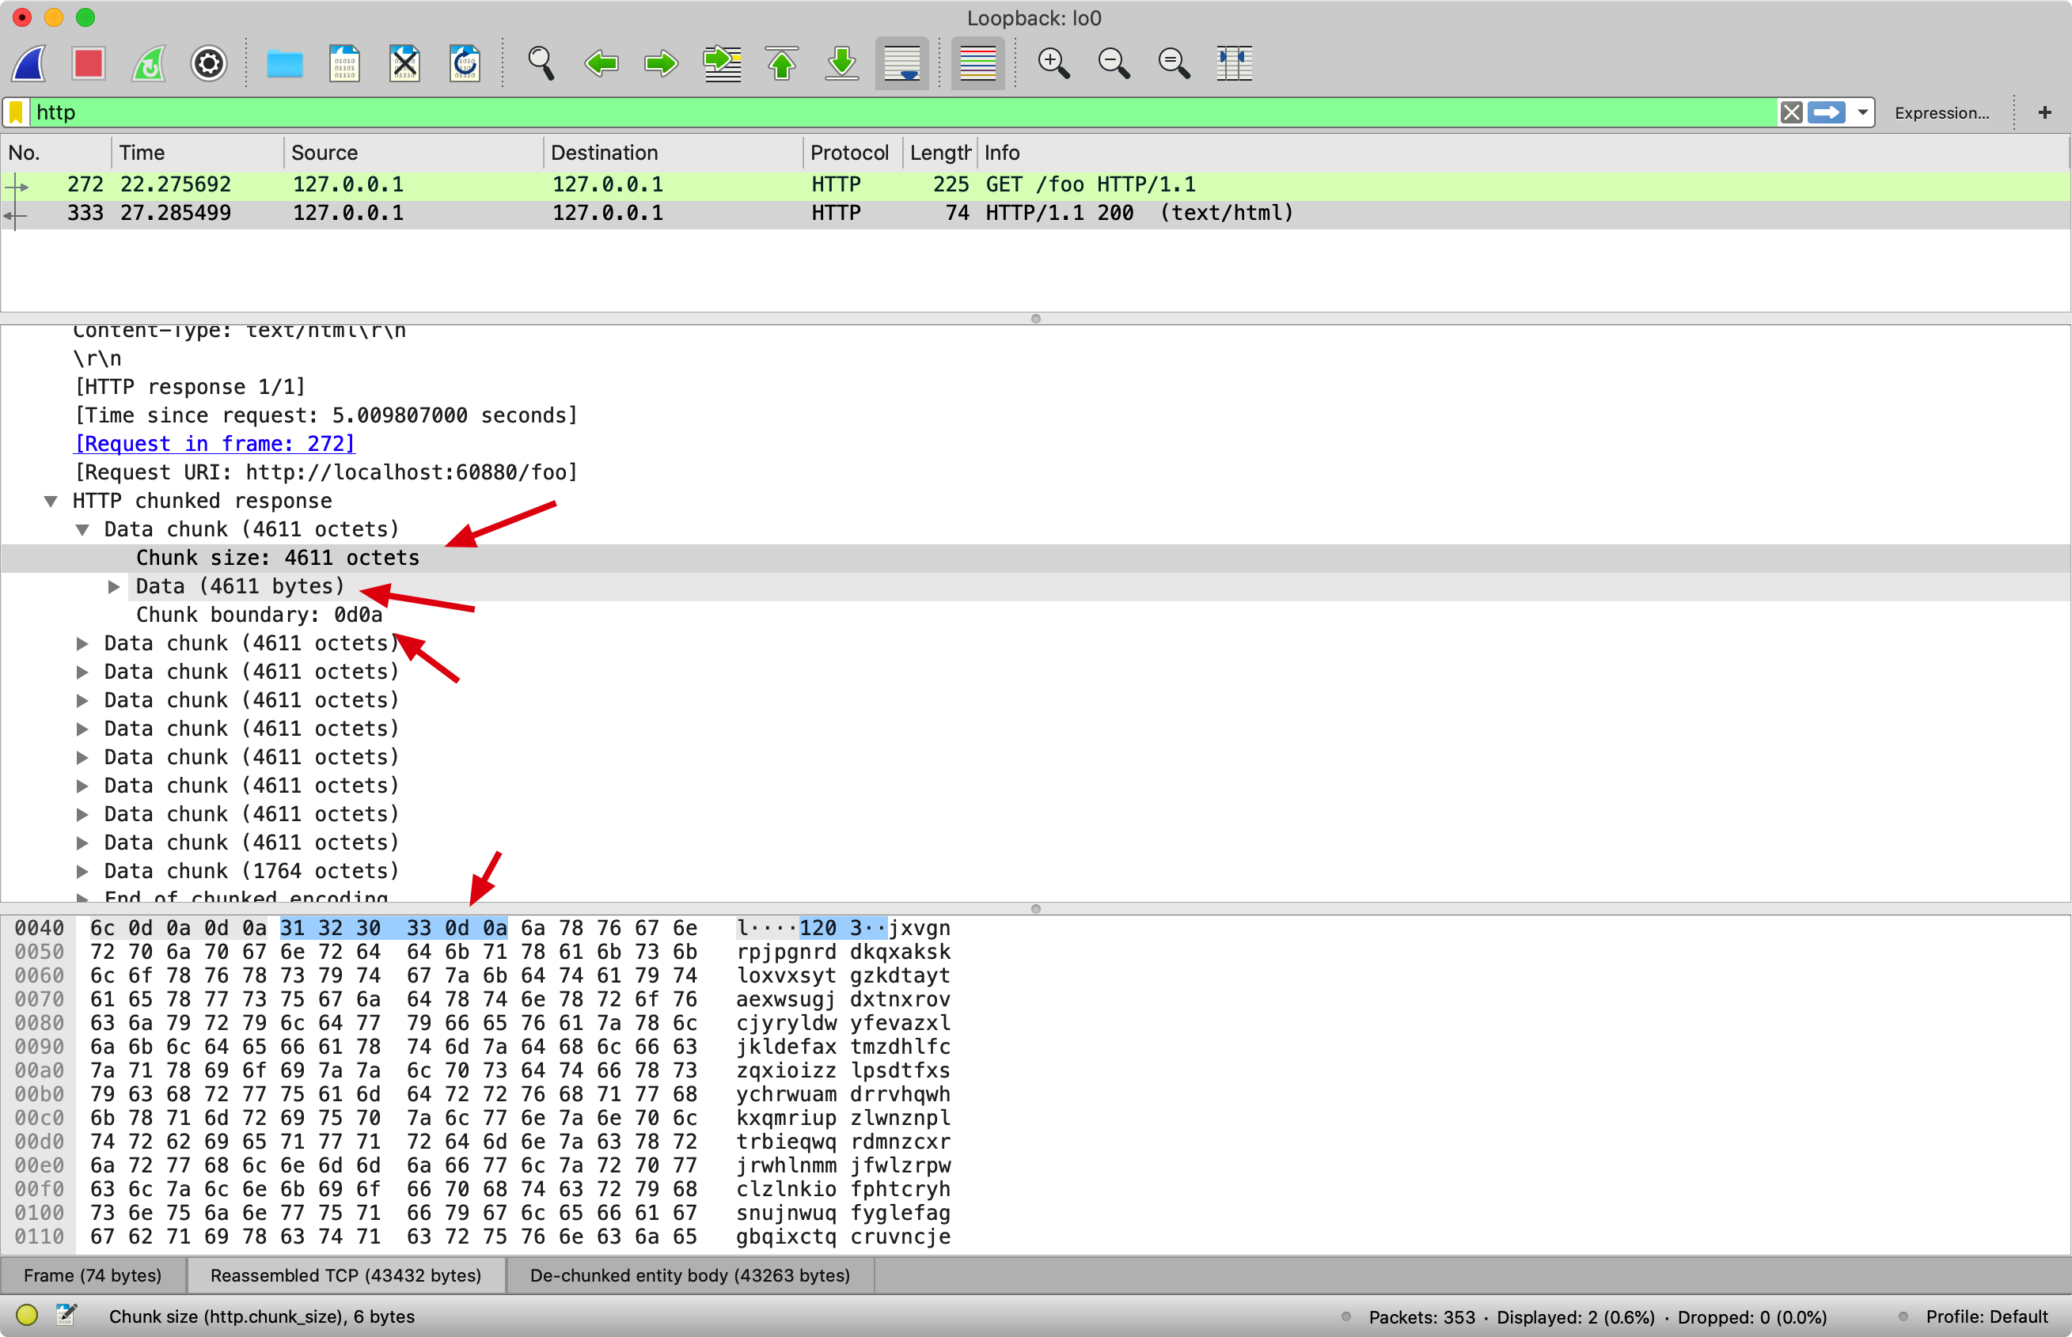Click resize columns toolbar icon
This screenshot has height=1337, width=2072.
pyautogui.click(x=1233, y=63)
